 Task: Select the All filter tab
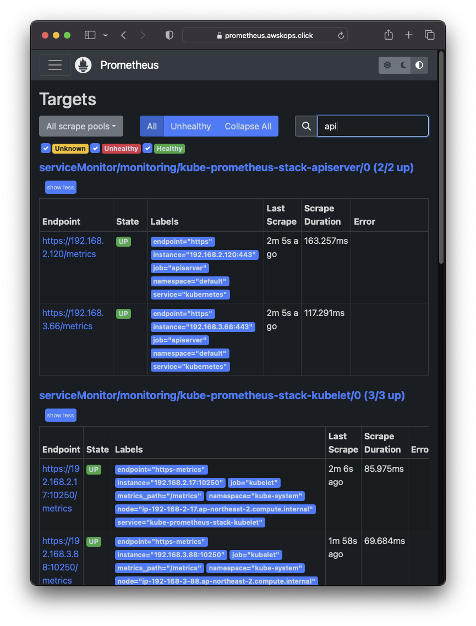[152, 126]
